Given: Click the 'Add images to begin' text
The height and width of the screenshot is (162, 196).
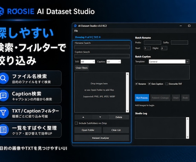Looking at the screenshot, I should tap(144, 105).
